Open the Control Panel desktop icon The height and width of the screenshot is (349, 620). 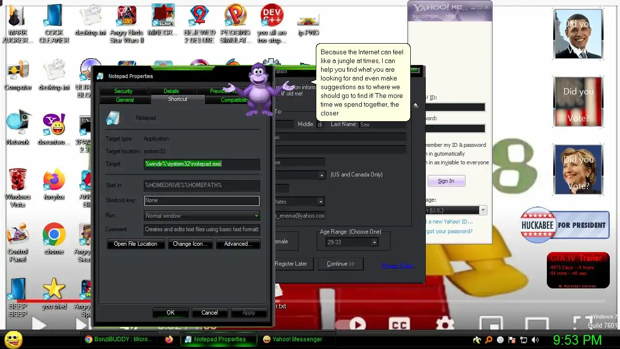click(x=18, y=242)
